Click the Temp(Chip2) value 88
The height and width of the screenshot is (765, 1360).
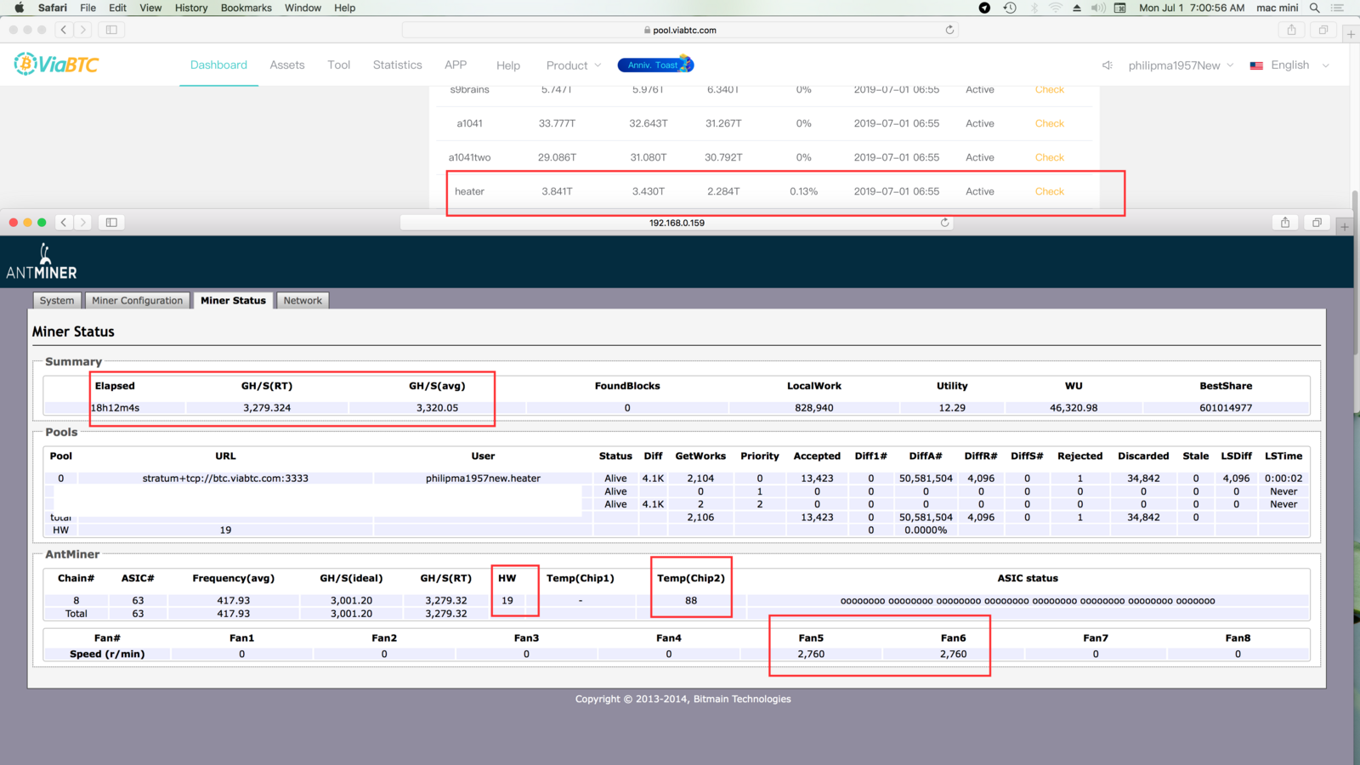click(x=691, y=600)
